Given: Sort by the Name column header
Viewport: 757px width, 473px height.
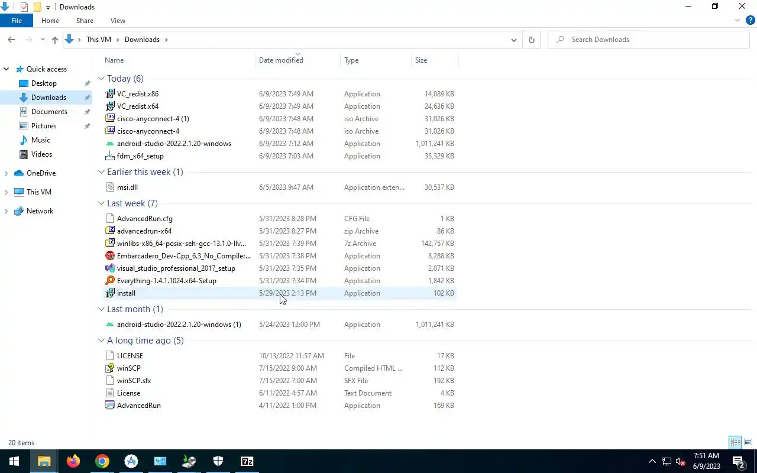Looking at the screenshot, I should coord(177,60).
